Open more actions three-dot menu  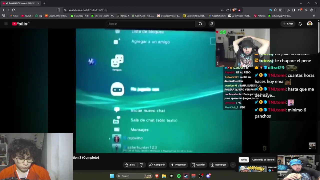[233, 165]
